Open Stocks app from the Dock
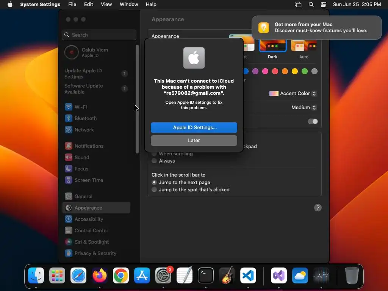The image size is (388, 291). 321,275
